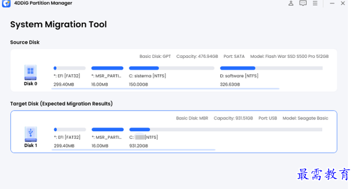Click the target disk horizontal scrollbar
This screenshot has height=189, width=354.
coord(135,150)
